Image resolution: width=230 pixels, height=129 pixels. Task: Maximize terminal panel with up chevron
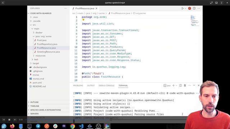[x=194, y=85]
